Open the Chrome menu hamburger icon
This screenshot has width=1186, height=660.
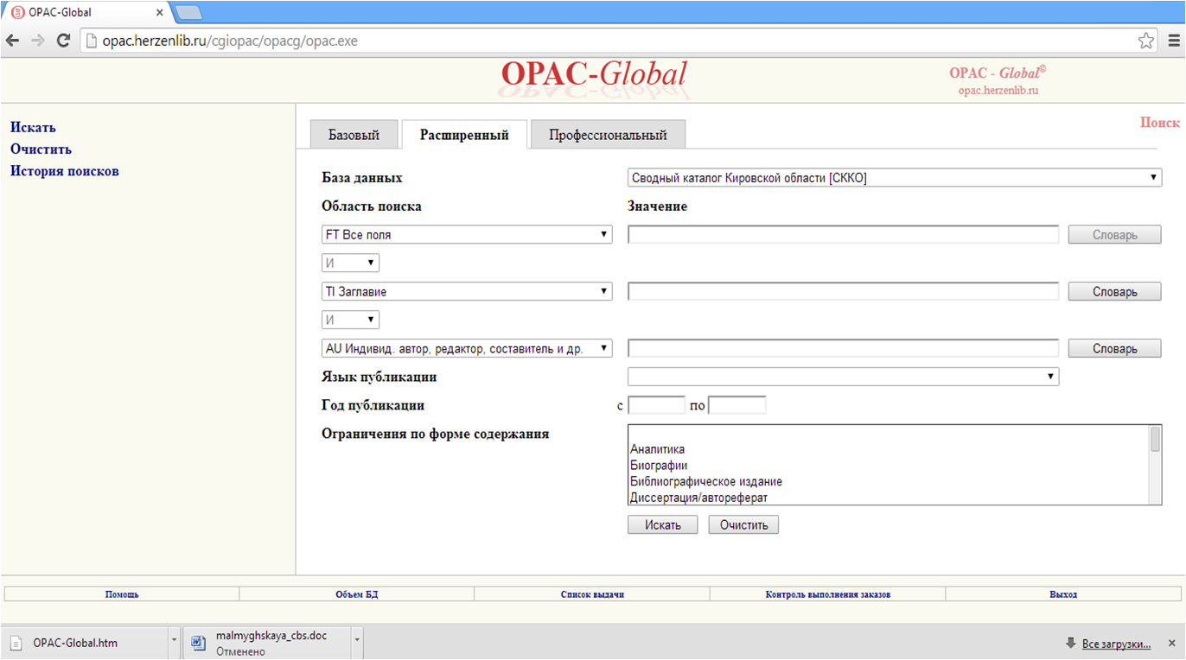coord(1173,41)
